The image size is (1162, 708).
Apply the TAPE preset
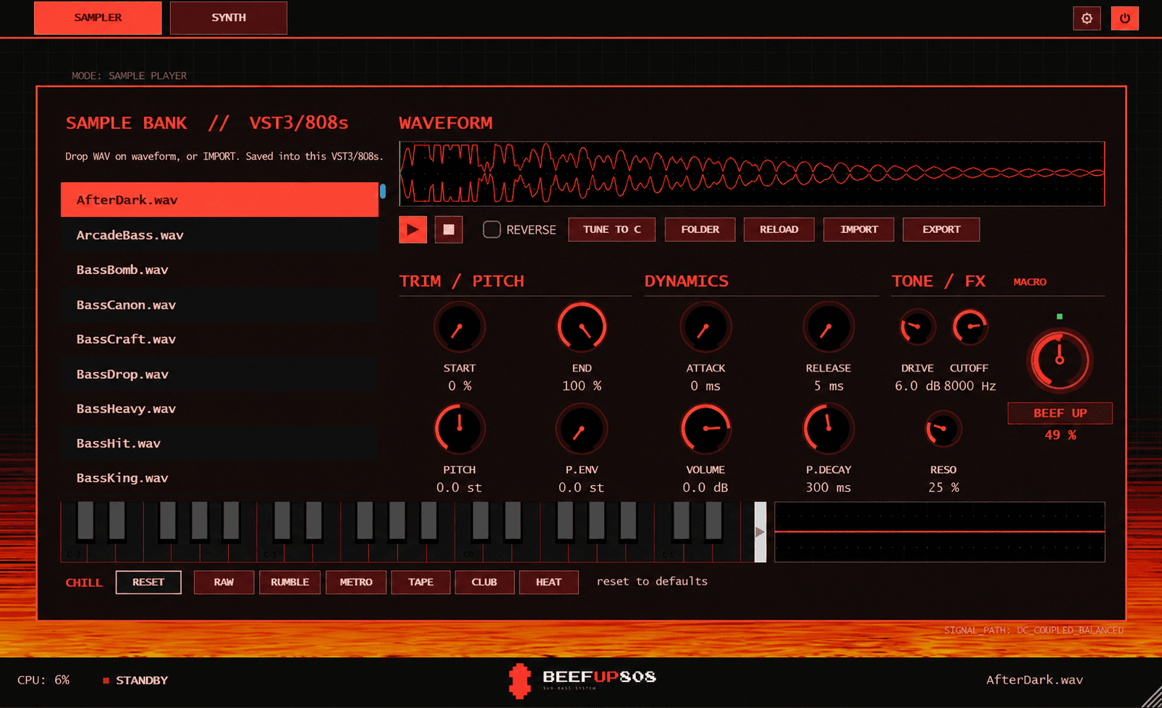tap(420, 582)
